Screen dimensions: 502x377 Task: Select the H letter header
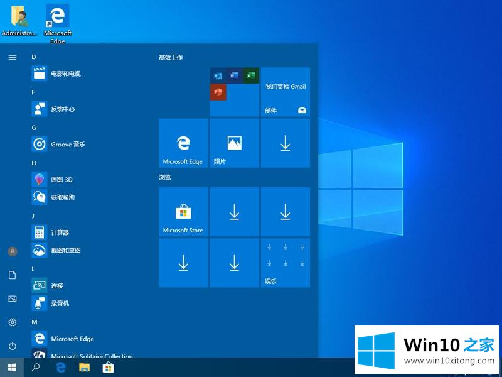pyautogui.click(x=34, y=163)
